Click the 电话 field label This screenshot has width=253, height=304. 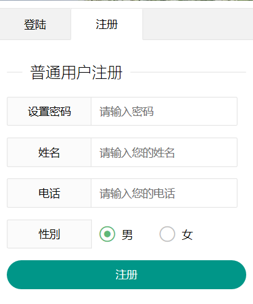pyautogui.click(x=49, y=193)
